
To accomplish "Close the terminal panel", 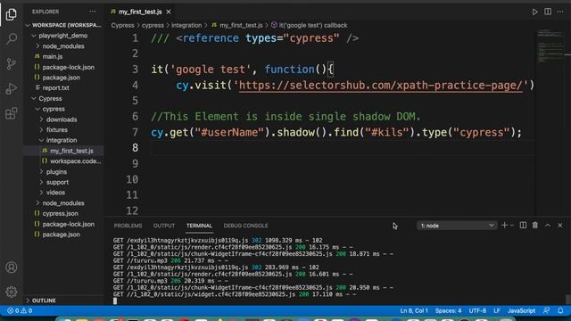I will pyautogui.click(x=560, y=226).
